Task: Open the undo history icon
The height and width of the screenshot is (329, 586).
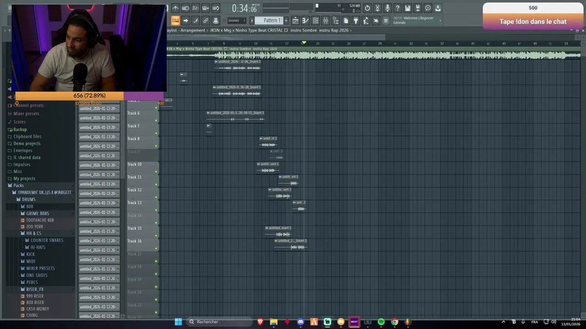Action: (x=367, y=8)
